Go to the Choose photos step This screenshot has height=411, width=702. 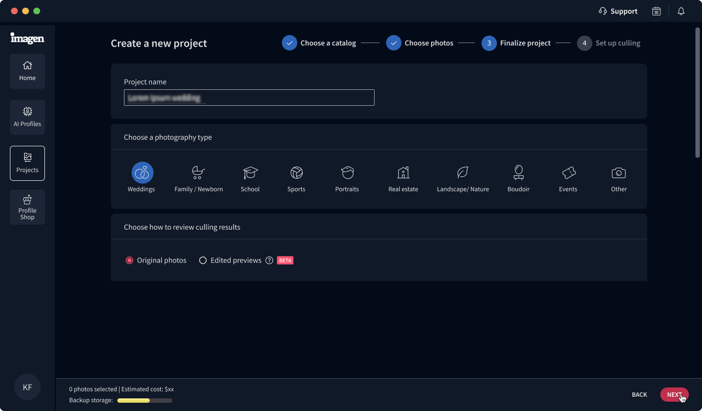(420, 43)
